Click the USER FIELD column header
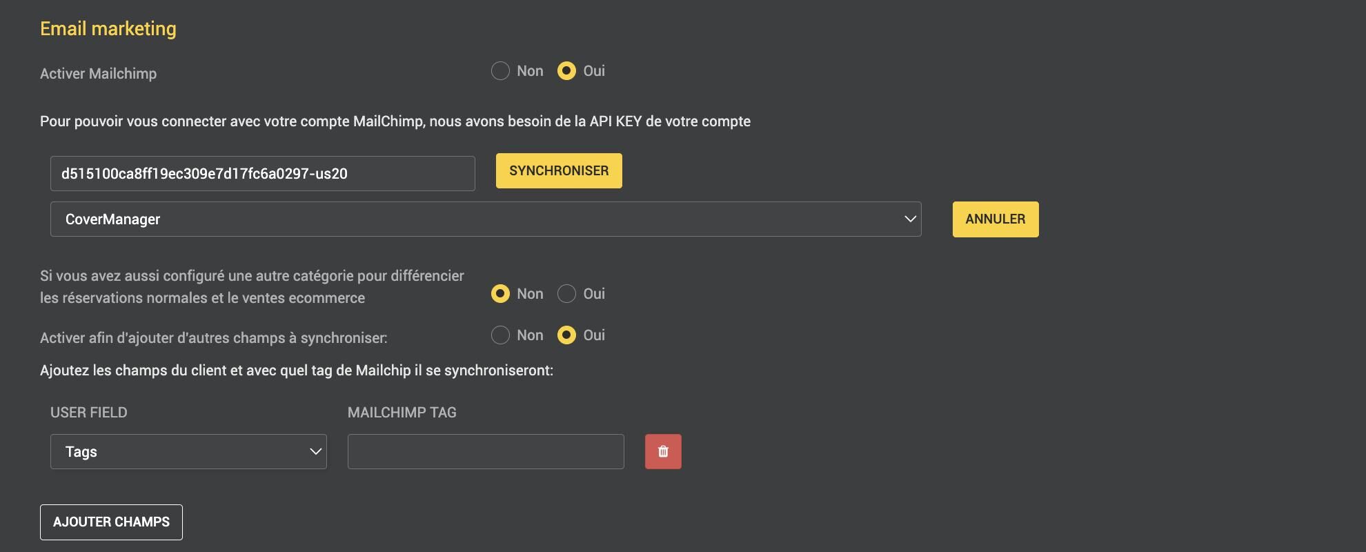This screenshot has width=1366, height=552. (89, 413)
